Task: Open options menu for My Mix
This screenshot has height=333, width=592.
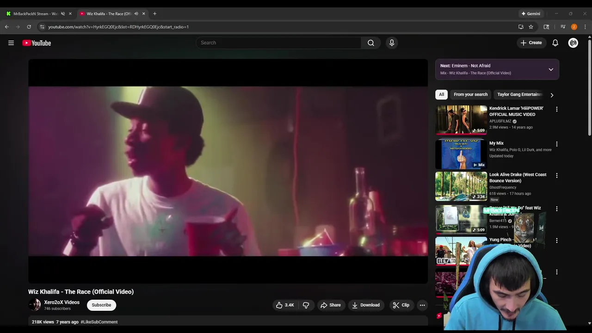Action: click(x=556, y=144)
